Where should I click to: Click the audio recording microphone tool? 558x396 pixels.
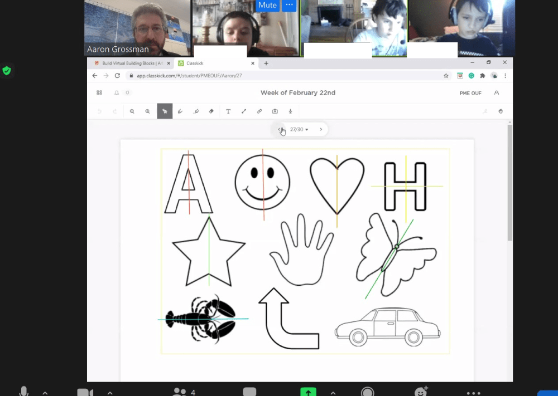pos(291,111)
